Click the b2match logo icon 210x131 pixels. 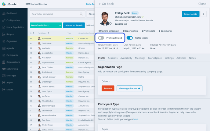pos(4,4)
